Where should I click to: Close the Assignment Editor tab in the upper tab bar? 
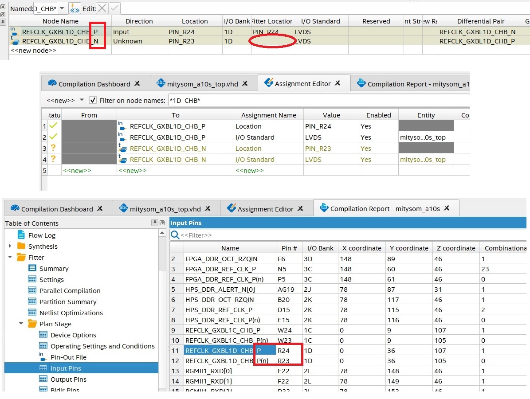coord(338,83)
